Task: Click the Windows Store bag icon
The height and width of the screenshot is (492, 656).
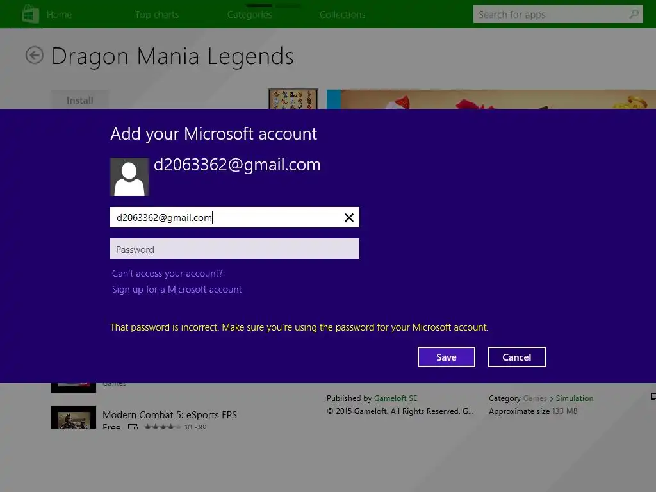Action: point(30,14)
